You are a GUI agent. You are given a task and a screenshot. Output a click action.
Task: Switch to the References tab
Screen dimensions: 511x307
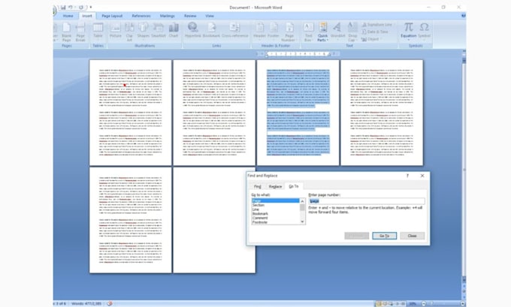[141, 16]
